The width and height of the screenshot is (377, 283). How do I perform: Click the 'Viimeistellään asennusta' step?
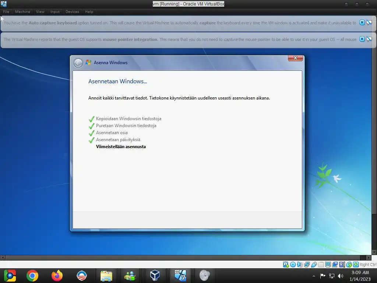coord(121,147)
